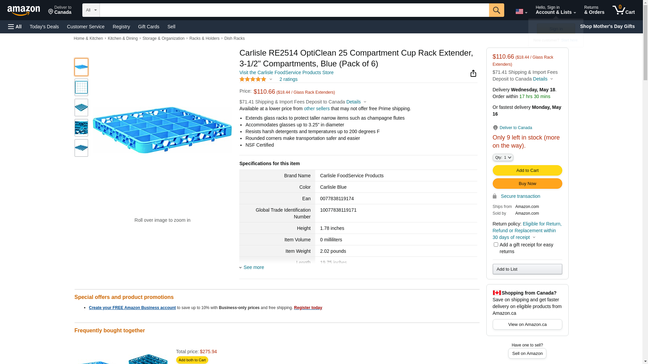Click the Amazon logo

click(24, 10)
